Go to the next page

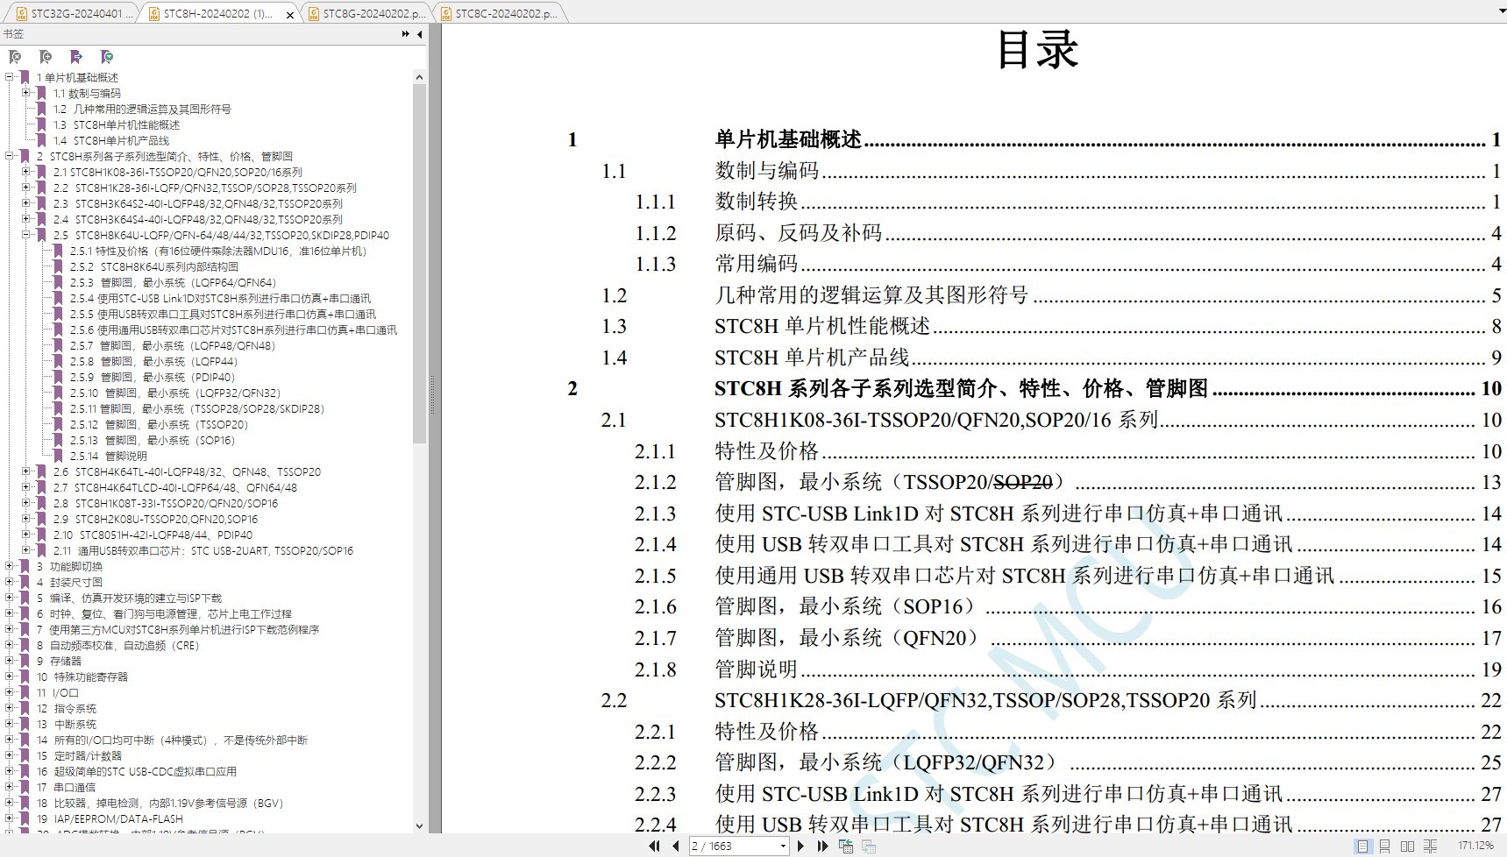(800, 846)
